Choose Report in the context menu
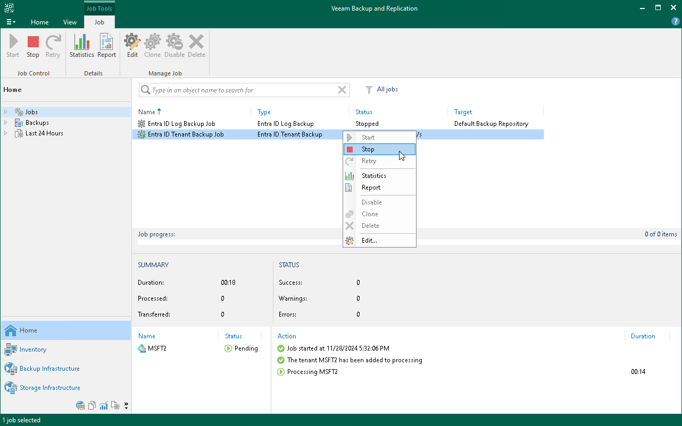Screen dimensions: 682x426 [379, 188]
